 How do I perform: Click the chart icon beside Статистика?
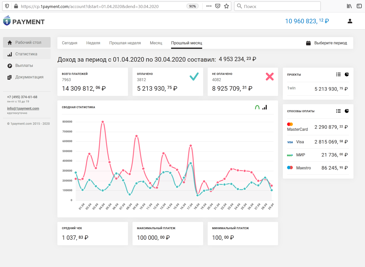tap(10, 54)
